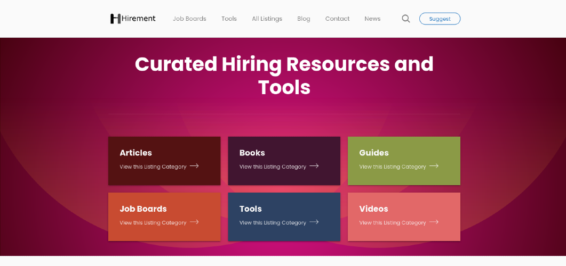Image resolution: width=566 pixels, height=266 pixels.
Task: Click 'View this Listing Category' under Articles
Action: click(153, 167)
